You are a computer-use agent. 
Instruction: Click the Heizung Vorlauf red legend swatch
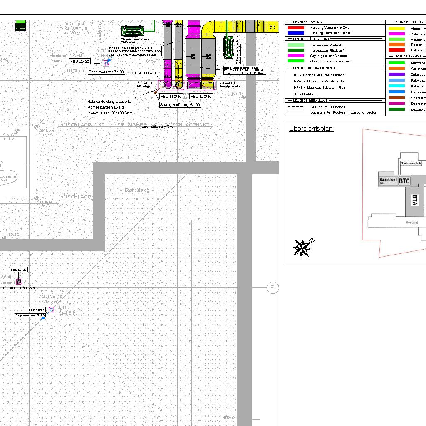(296, 27)
